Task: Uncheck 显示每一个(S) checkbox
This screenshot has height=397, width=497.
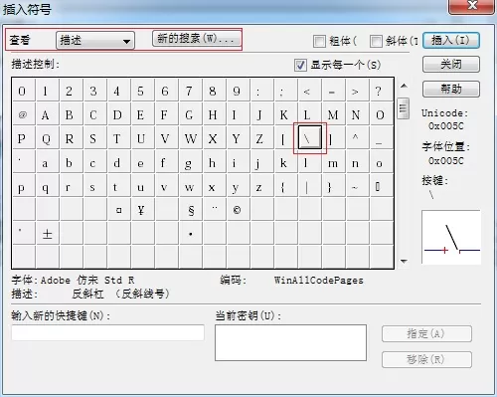Action: coord(300,65)
